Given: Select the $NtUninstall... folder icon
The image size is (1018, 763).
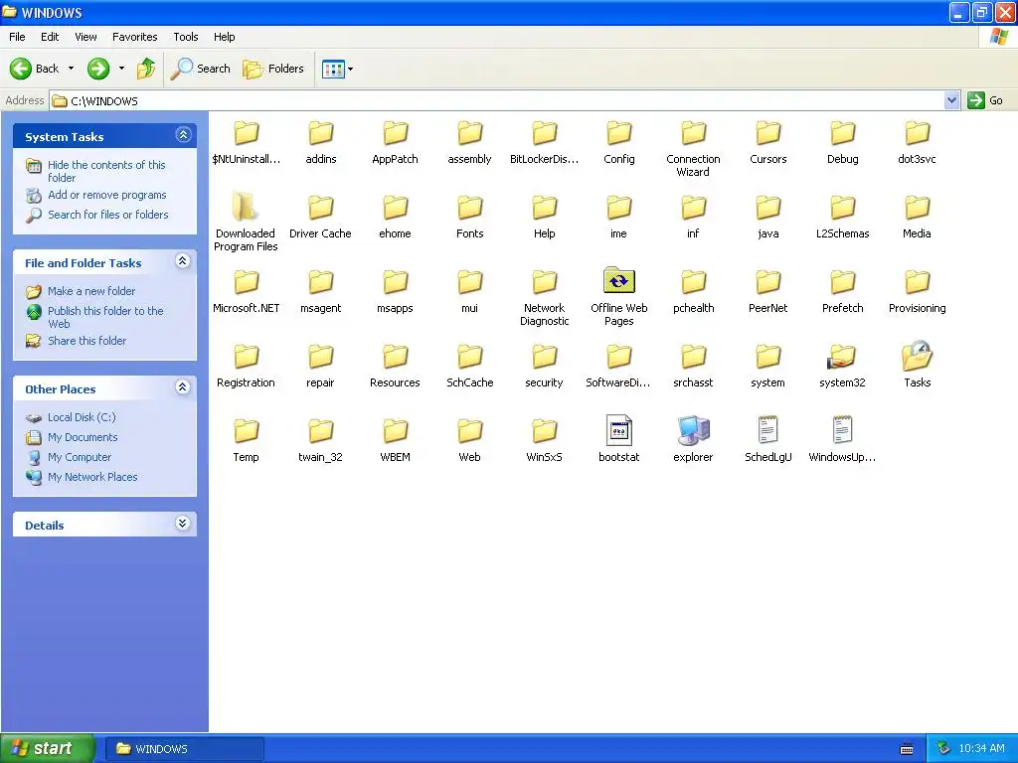Looking at the screenshot, I should pos(247,134).
